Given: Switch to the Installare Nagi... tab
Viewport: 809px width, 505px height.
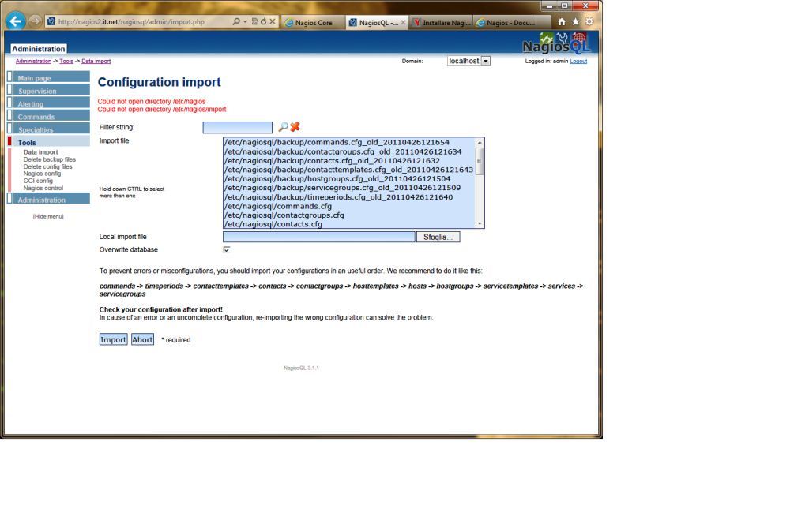Looking at the screenshot, I should click(x=441, y=23).
